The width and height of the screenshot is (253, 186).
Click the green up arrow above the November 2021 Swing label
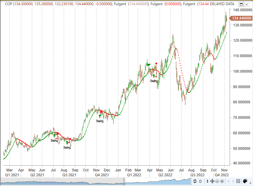point(100,116)
